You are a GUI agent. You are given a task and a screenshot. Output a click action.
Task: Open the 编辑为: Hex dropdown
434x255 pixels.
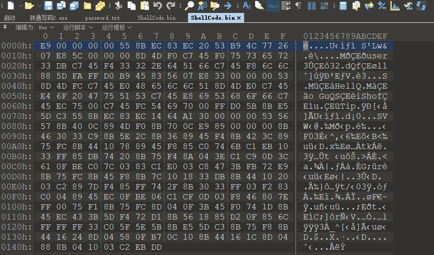(x=35, y=27)
